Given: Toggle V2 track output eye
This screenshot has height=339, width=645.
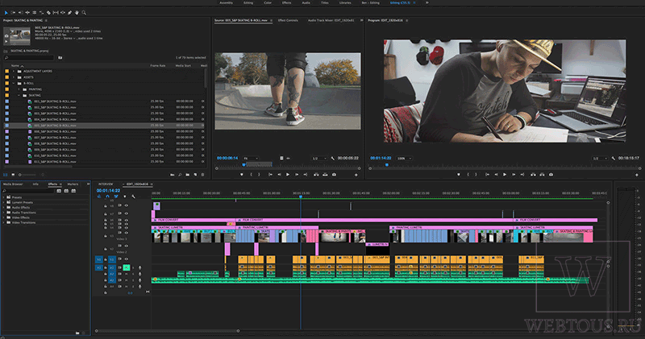Looking at the screenshot, I should coord(127,246).
